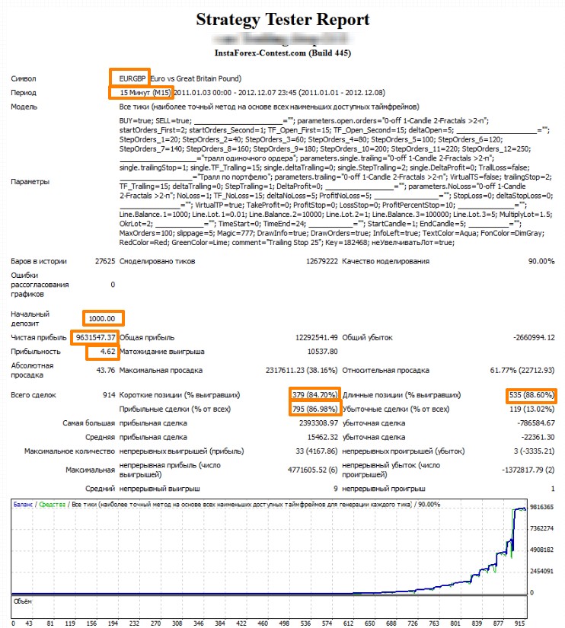This screenshot has width=565, height=628.
Task: Select the short positions value '379 (84.70%)'
Action: click(315, 395)
